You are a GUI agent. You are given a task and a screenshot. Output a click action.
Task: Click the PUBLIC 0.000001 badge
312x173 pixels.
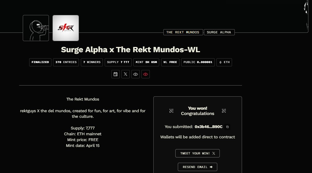click(x=198, y=62)
